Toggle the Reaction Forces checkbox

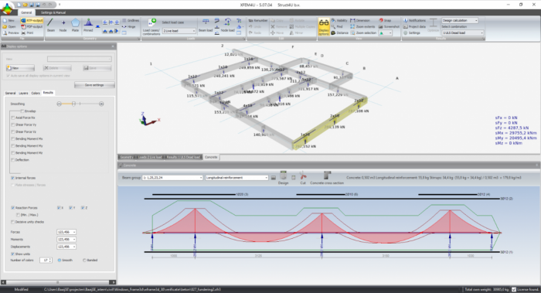pyautogui.click(x=13, y=208)
